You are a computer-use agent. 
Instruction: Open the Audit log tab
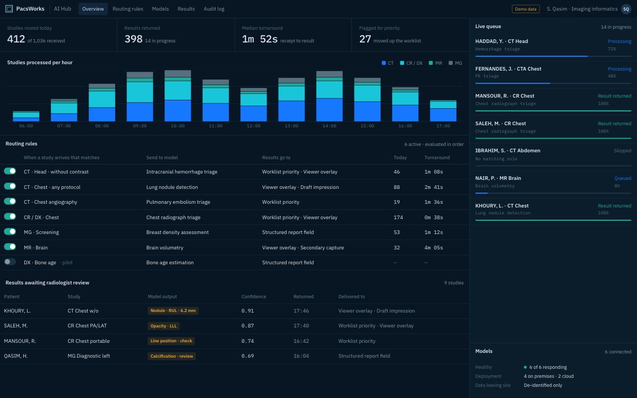[x=214, y=9]
